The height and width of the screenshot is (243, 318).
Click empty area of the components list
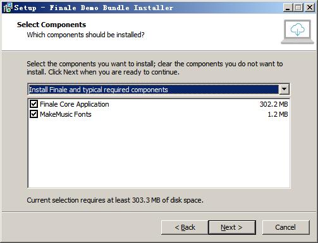(159, 153)
